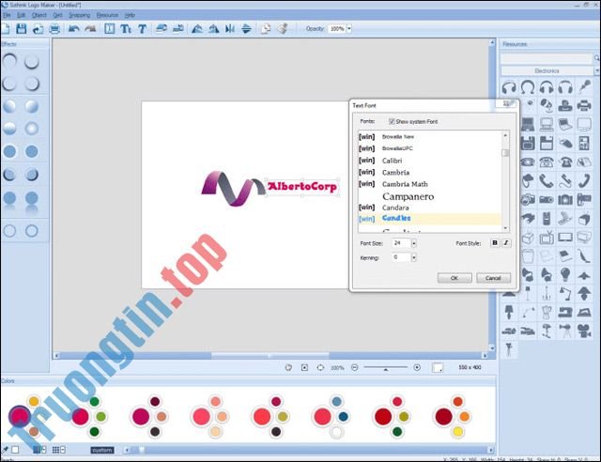601x462 pixels.
Task: Click the Save floppy disk toolbar icon
Action: pos(21,29)
